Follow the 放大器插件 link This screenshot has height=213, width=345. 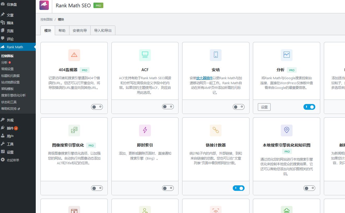point(205,78)
